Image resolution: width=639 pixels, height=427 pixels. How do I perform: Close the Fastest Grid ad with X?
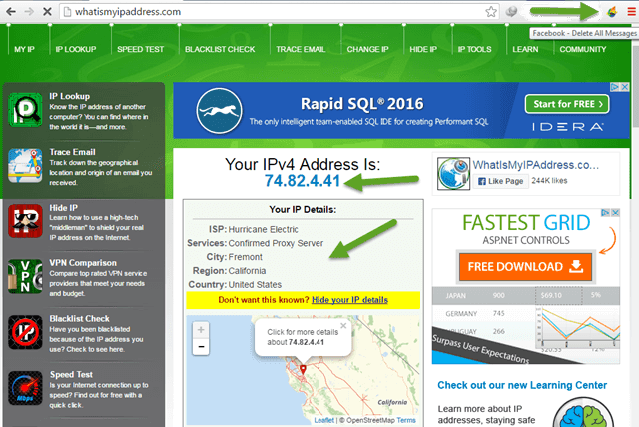[615, 213]
